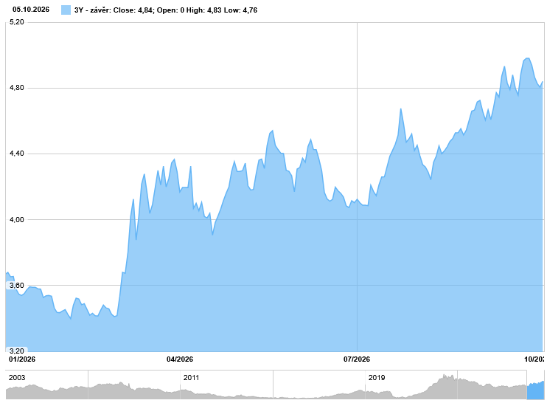
Task: Click the 4,00 y-axis value
Action: click(17, 219)
